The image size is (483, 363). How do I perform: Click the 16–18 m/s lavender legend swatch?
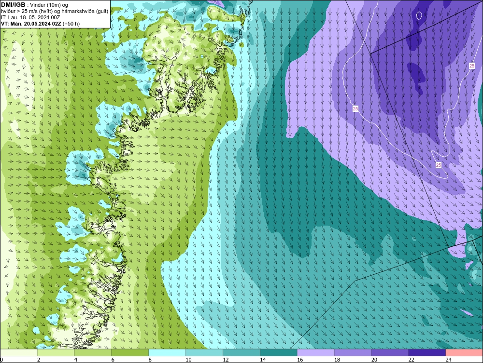tap(316, 352)
